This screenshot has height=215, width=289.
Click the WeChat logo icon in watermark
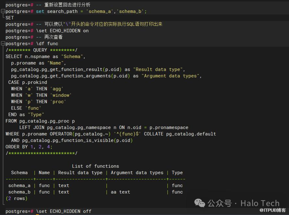(200, 203)
